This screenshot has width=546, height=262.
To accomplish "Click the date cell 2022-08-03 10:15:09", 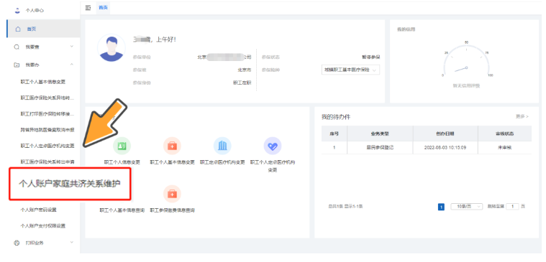I will 445,147.
